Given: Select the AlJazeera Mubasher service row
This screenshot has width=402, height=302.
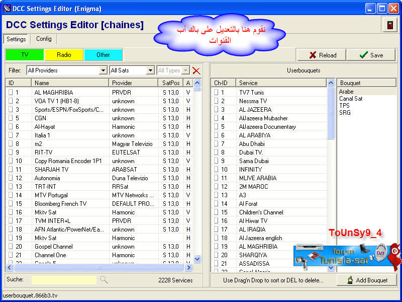Looking at the screenshot, I should (x=269, y=118).
